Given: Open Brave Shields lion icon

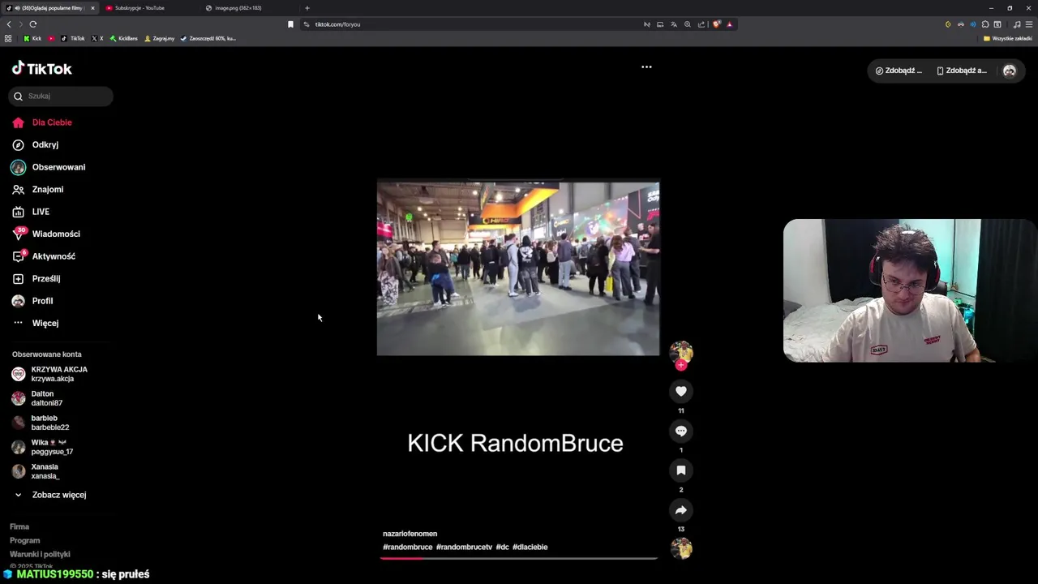Looking at the screenshot, I should pyautogui.click(x=716, y=24).
